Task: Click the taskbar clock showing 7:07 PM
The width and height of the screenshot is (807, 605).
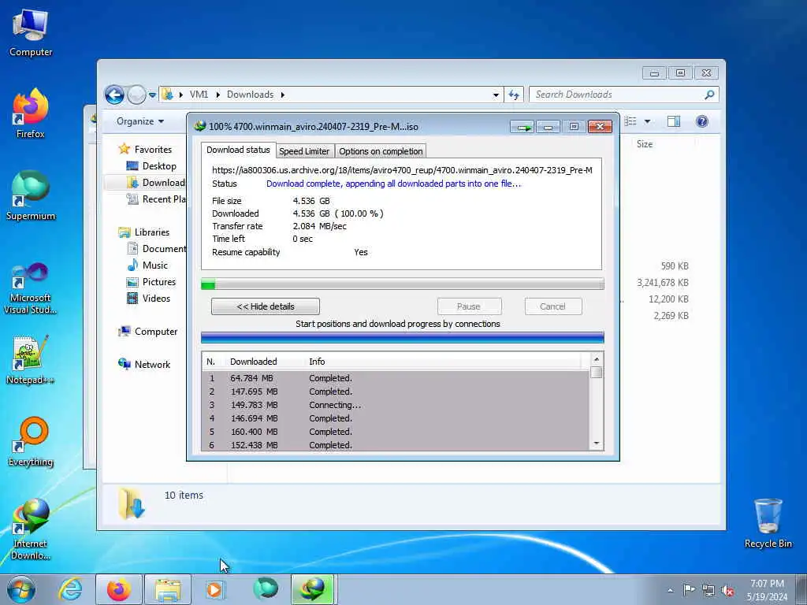Action: click(767, 590)
